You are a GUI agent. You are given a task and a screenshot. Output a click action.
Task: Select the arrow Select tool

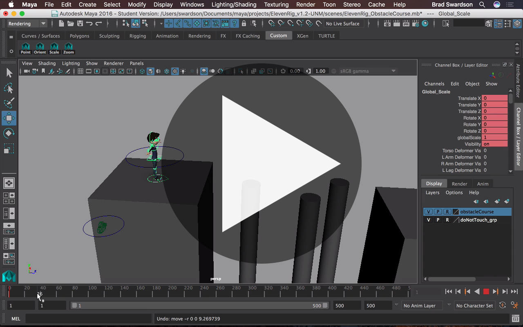click(x=9, y=73)
